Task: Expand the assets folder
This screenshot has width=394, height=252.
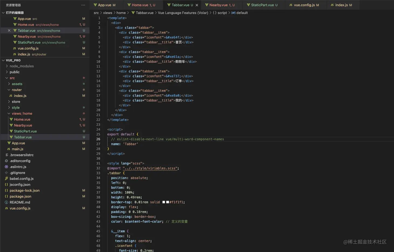Action: click(17, 84)
